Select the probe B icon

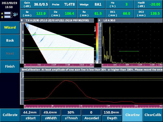coord(8,17)
